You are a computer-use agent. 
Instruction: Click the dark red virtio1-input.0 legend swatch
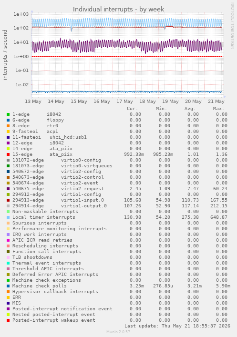(8, 200)
